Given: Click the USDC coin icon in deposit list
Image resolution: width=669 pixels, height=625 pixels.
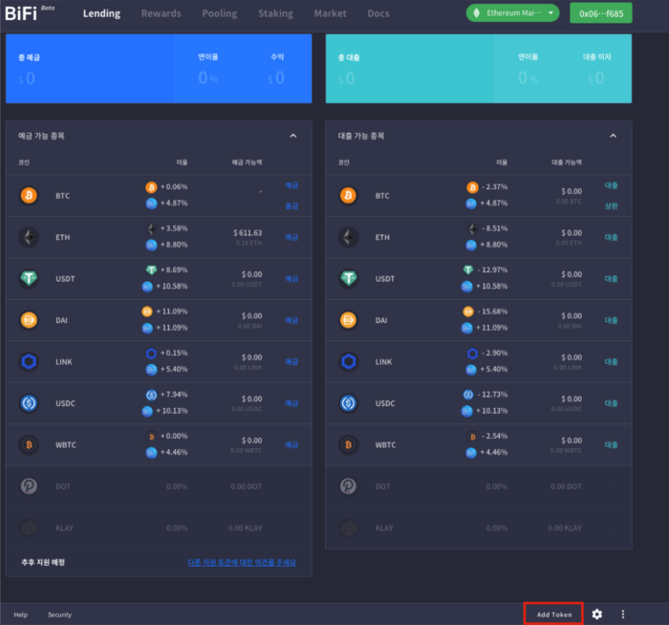Looking at the screenshot, I should click(x=28, y=403).
